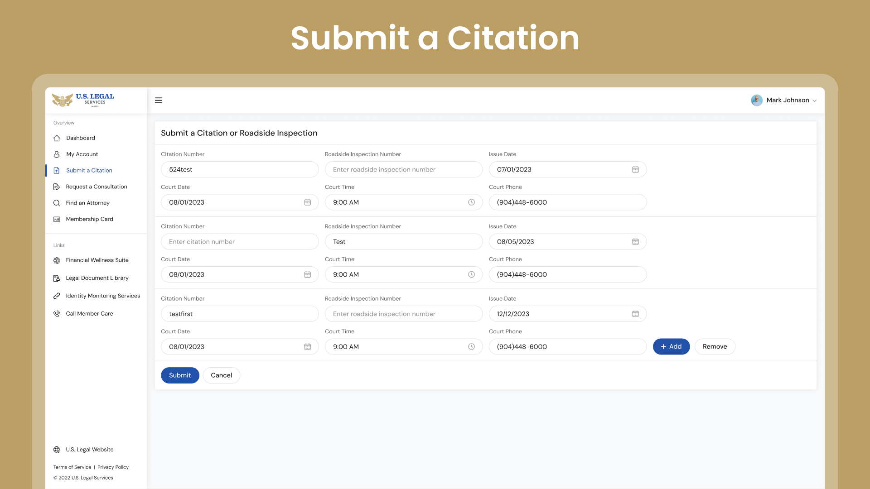Click the Remove button
The height and width of the screenshot is (489, 870).
pyautogui.click(x=715, y=347)
